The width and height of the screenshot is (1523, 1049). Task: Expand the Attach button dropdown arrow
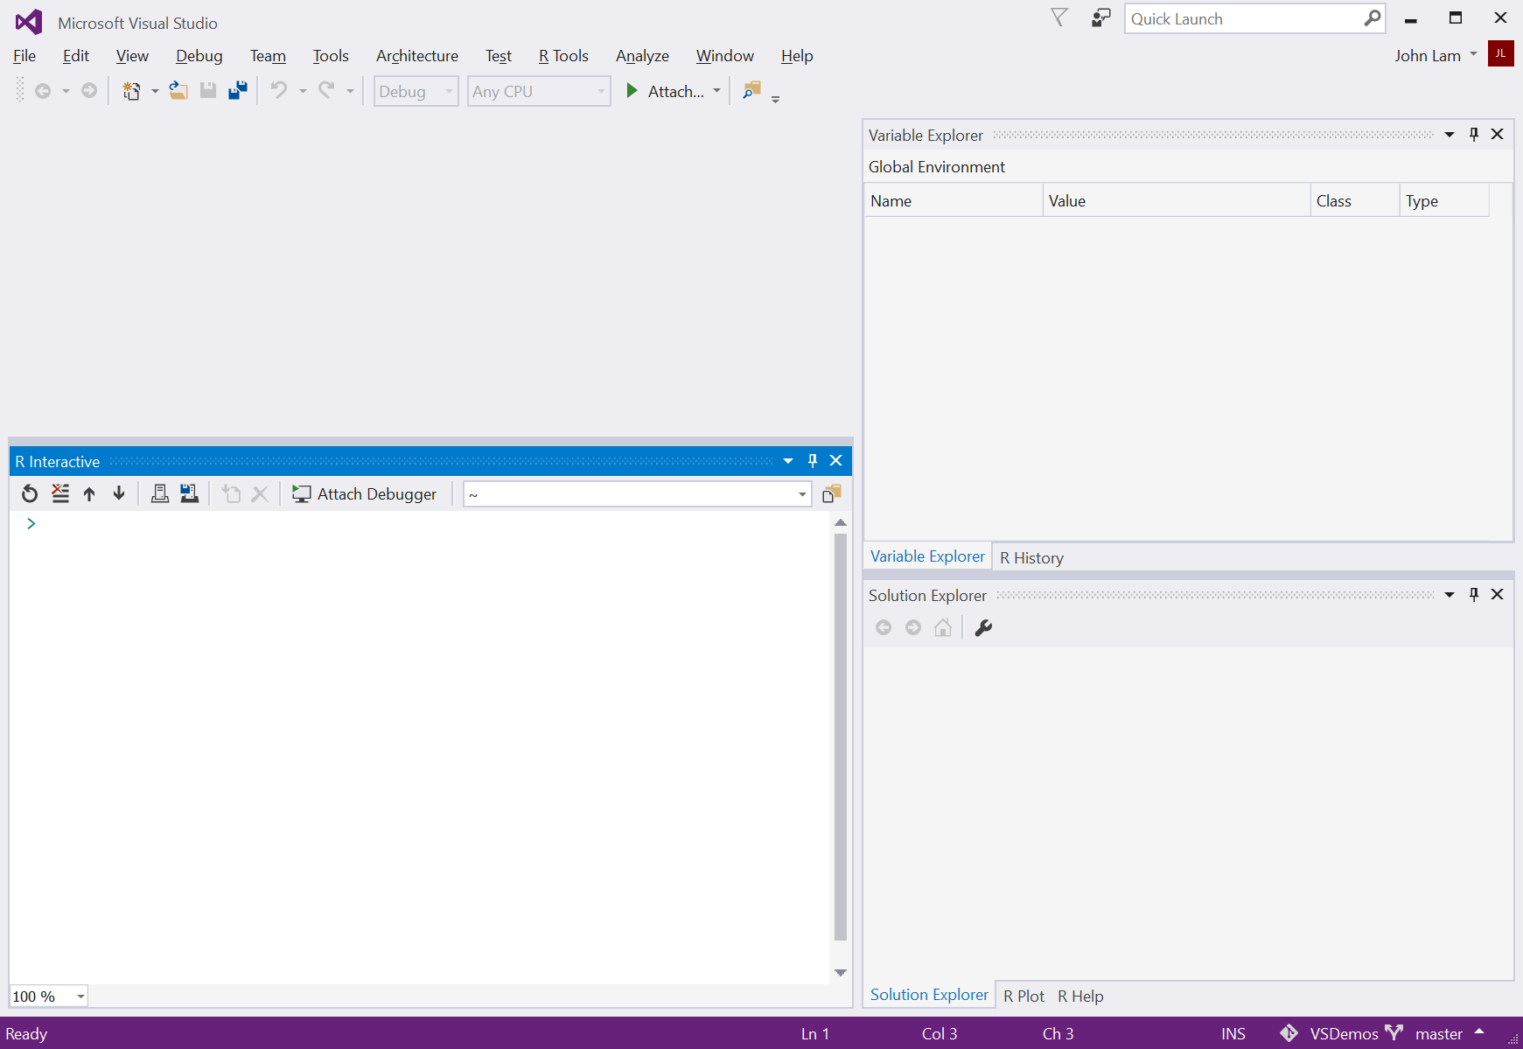pyautogui.click(x=716, y=91)
